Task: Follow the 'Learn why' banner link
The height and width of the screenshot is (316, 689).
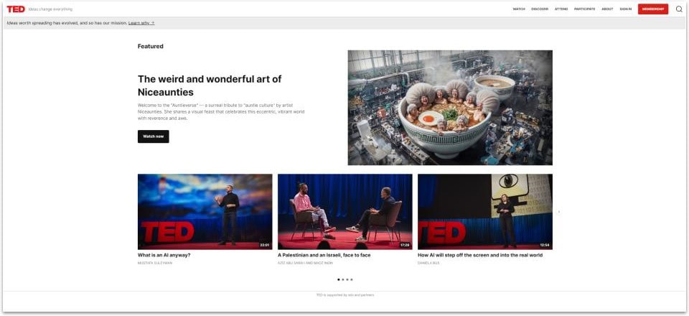Action: click(x=141, y=23)
